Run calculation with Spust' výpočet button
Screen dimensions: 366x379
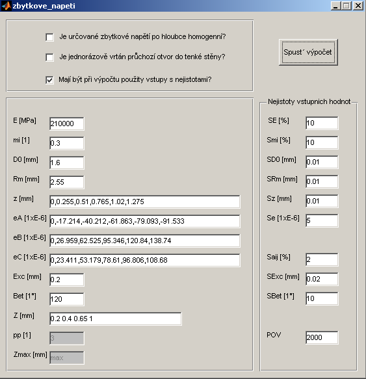308,52
